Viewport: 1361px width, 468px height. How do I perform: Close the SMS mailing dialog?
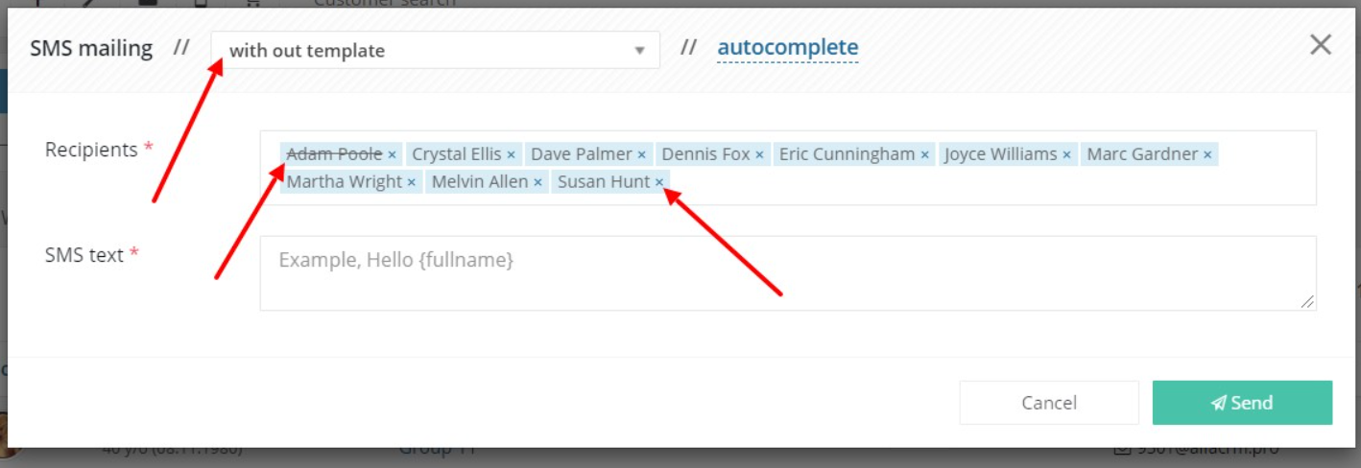click(x=1321, y=44)
